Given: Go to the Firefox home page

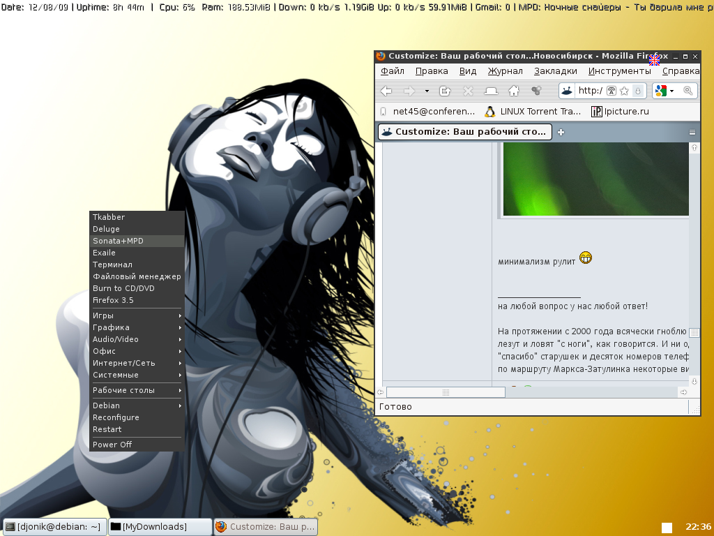Looking at the screenshot, I should (x=514, y=91).
